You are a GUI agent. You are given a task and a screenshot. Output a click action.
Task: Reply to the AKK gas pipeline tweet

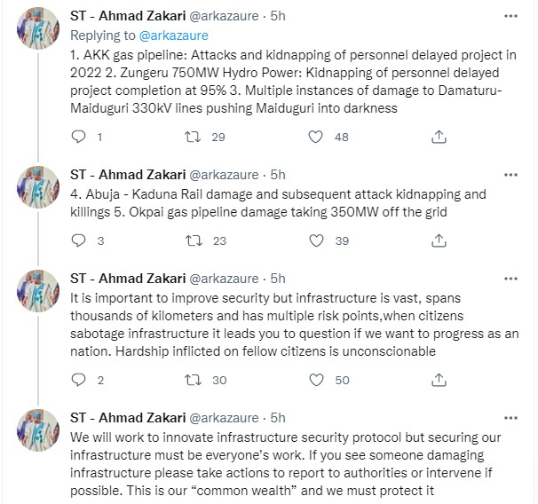76,137
